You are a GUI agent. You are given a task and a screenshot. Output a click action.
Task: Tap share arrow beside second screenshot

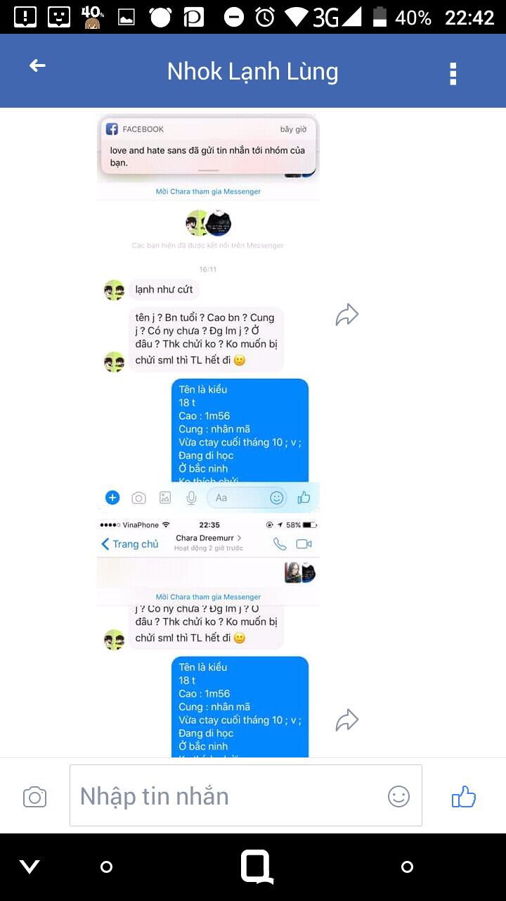[347, 720]
